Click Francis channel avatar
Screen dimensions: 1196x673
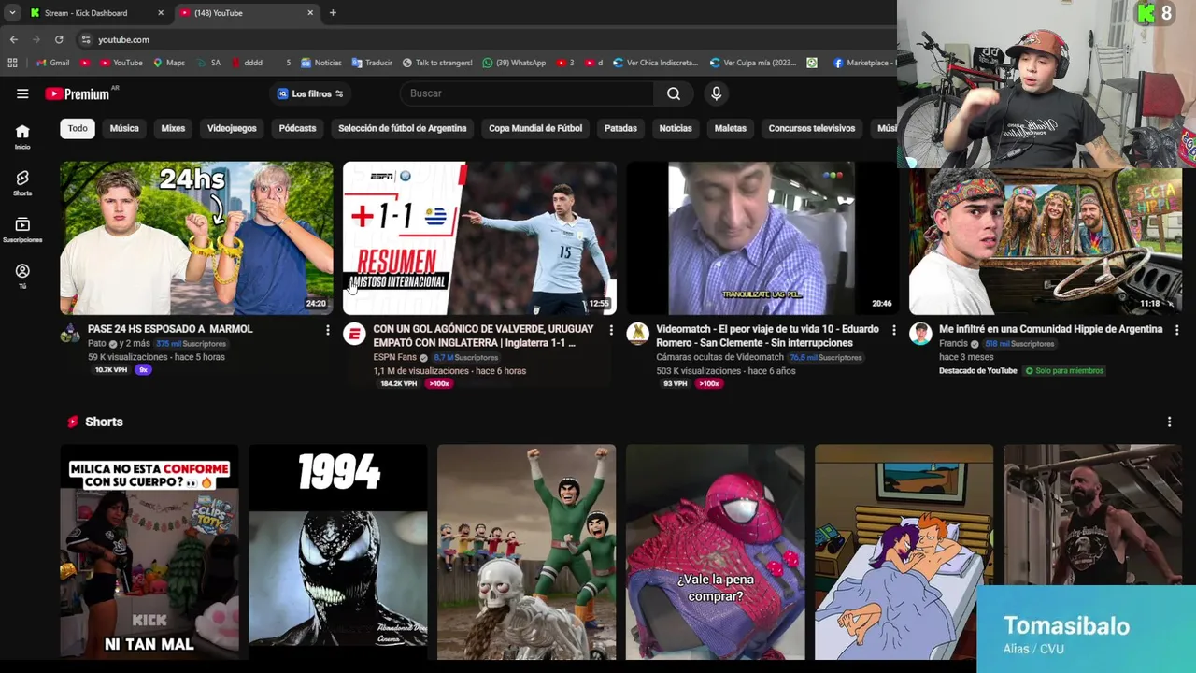point(920,334)
